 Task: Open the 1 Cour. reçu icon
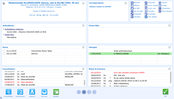pyautogui.click(x=146, y=8)
